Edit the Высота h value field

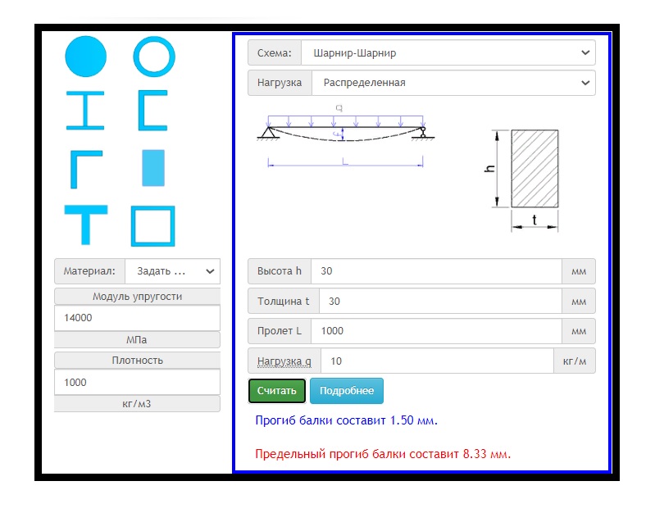coord(436,271)
